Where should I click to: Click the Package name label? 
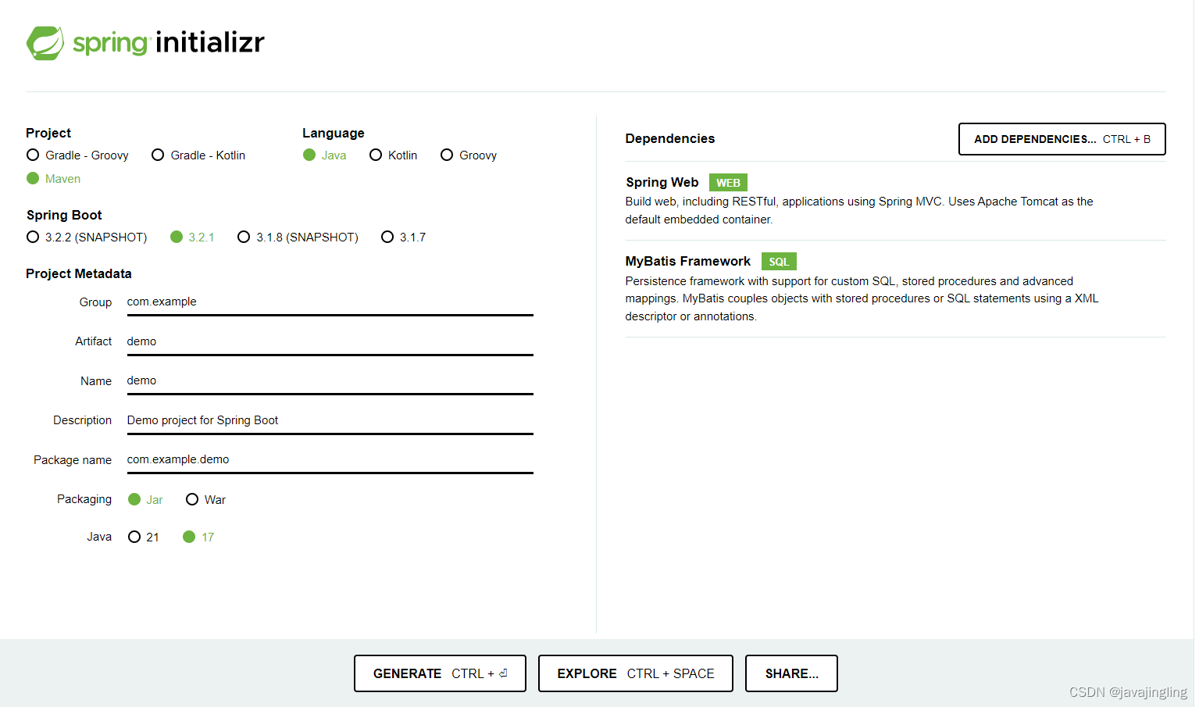[x=73, y=460]
